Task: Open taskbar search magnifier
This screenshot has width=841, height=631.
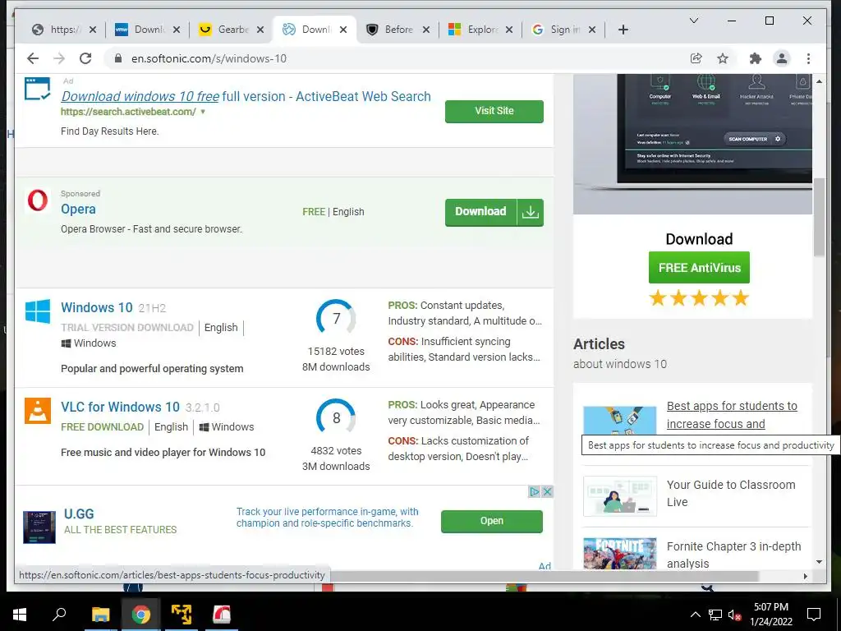Action: click(59, 615)
